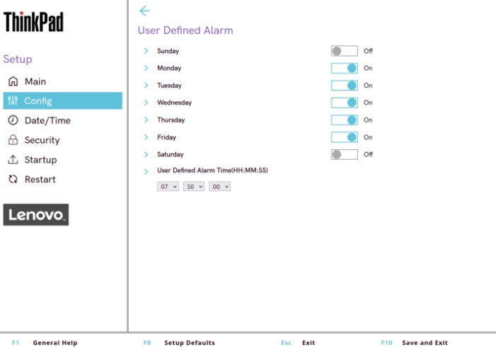Click the Off status text beside Saturday
The image size is (496, 348).
click(x=368, y=154)
